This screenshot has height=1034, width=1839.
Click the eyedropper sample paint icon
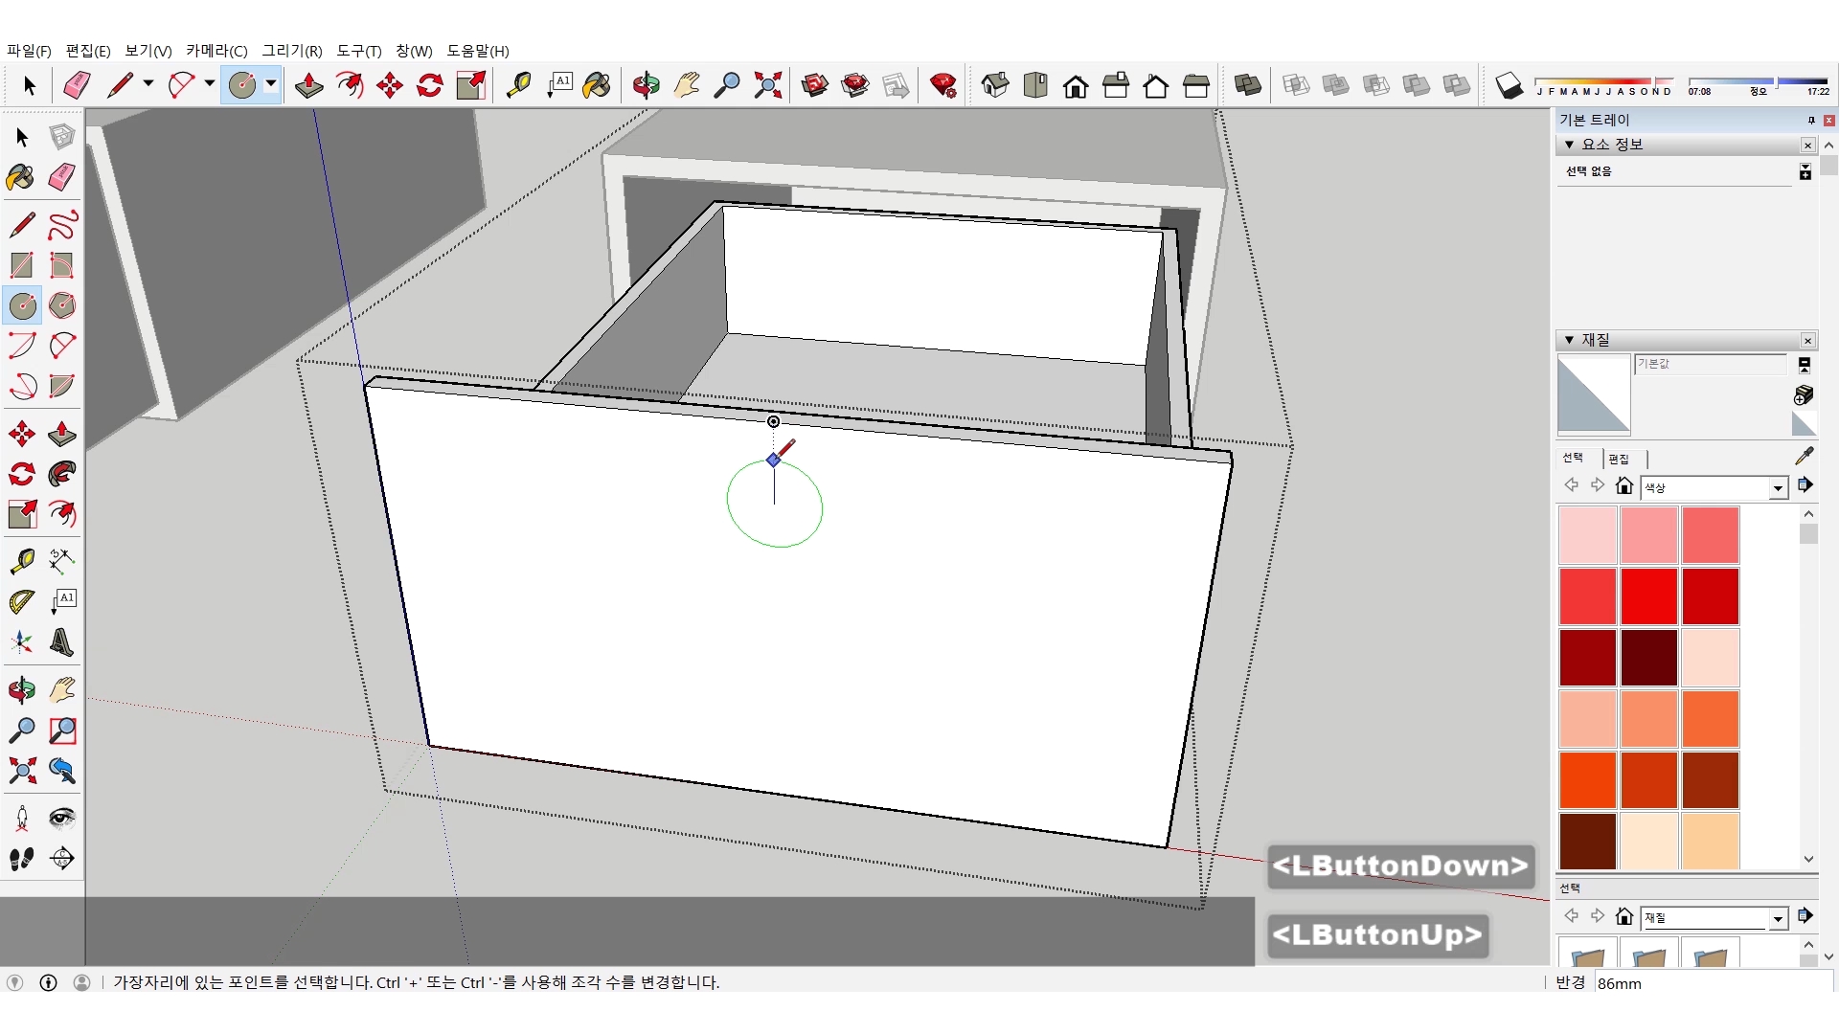point(1804,457)
